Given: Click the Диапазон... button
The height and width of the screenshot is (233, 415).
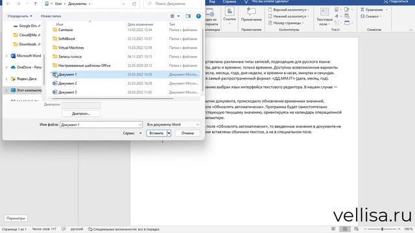Looking at the screenshot, I should pyautogui.click(x=81, y=114).
